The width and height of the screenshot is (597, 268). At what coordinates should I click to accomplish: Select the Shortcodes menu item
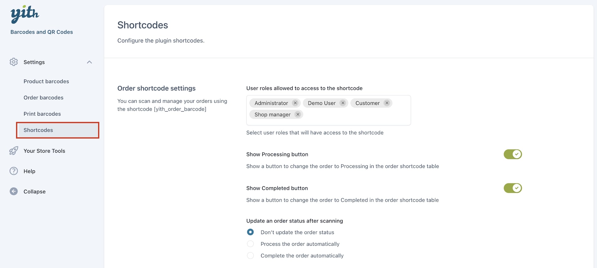58,130
